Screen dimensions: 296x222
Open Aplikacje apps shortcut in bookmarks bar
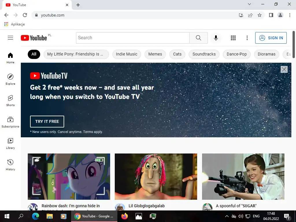(x=14, y=24)
